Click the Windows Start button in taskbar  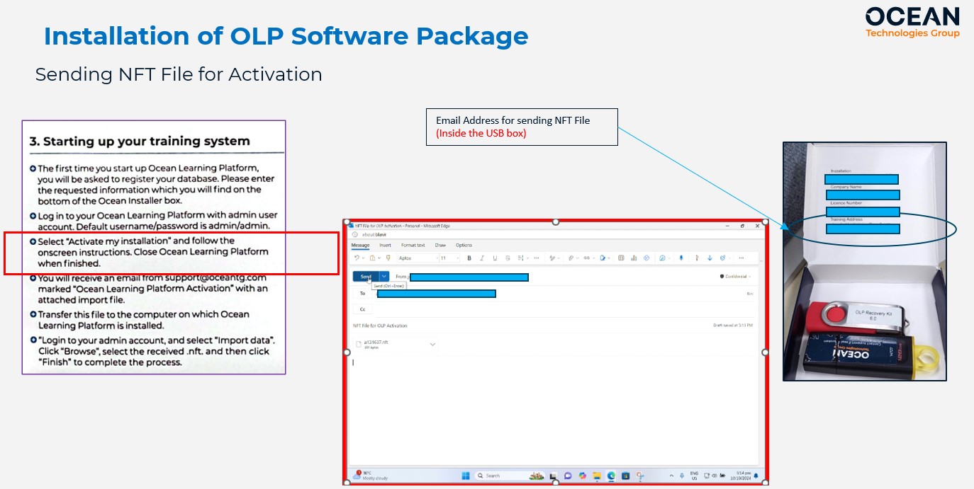pyautogui.click(x=466, y=476)
